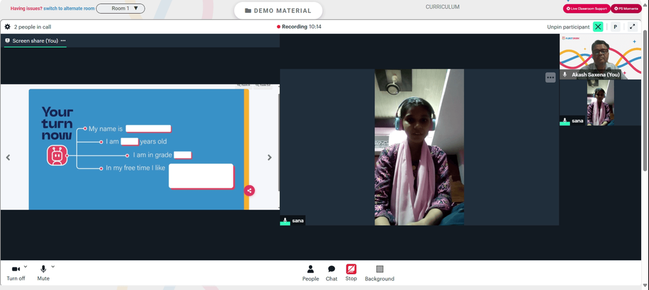The width and height of the screenshot is (649, 290).
Task: Click the I am in grade blank
Action: pyautogui.click(x=182, y=155)
